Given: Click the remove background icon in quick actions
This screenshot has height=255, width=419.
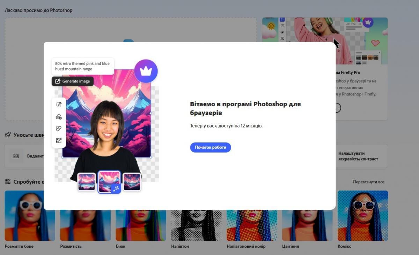Looking at the screenshot, I should pos(16,156).
